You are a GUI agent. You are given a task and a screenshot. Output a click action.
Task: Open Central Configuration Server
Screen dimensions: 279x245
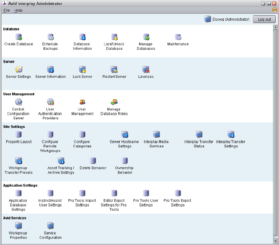19,102
